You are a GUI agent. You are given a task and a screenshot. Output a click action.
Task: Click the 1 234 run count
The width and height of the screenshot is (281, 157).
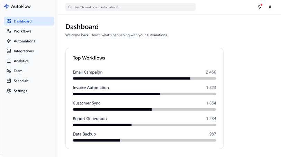click(211, 119)
